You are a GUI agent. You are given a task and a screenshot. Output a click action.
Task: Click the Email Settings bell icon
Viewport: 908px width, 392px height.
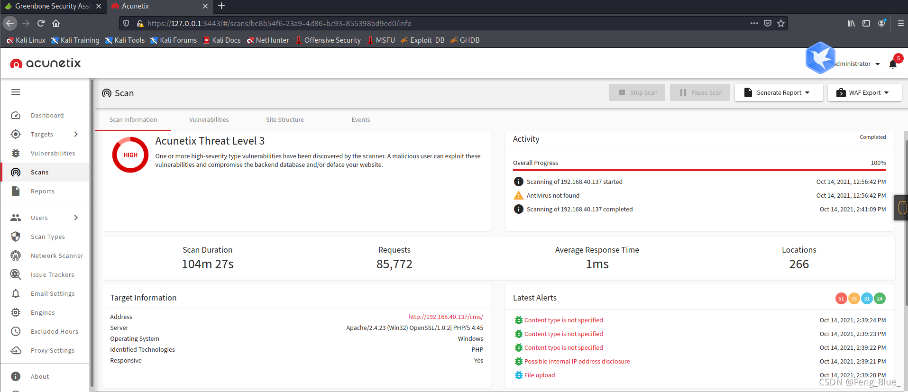coord(16,293)
